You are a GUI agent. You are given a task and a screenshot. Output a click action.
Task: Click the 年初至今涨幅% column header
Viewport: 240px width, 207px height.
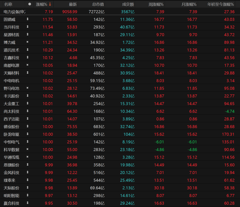click(221, 4)
